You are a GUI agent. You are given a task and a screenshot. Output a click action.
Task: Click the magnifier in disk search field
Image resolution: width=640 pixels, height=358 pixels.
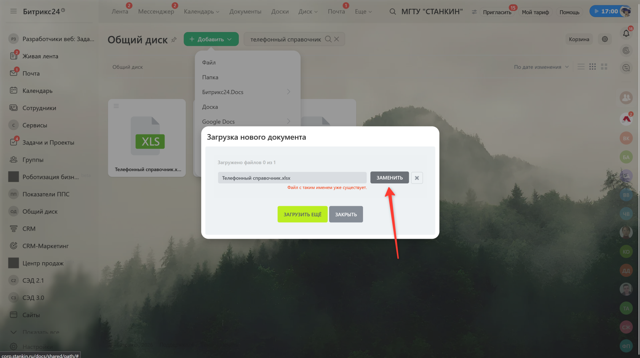tap(328, 39)
